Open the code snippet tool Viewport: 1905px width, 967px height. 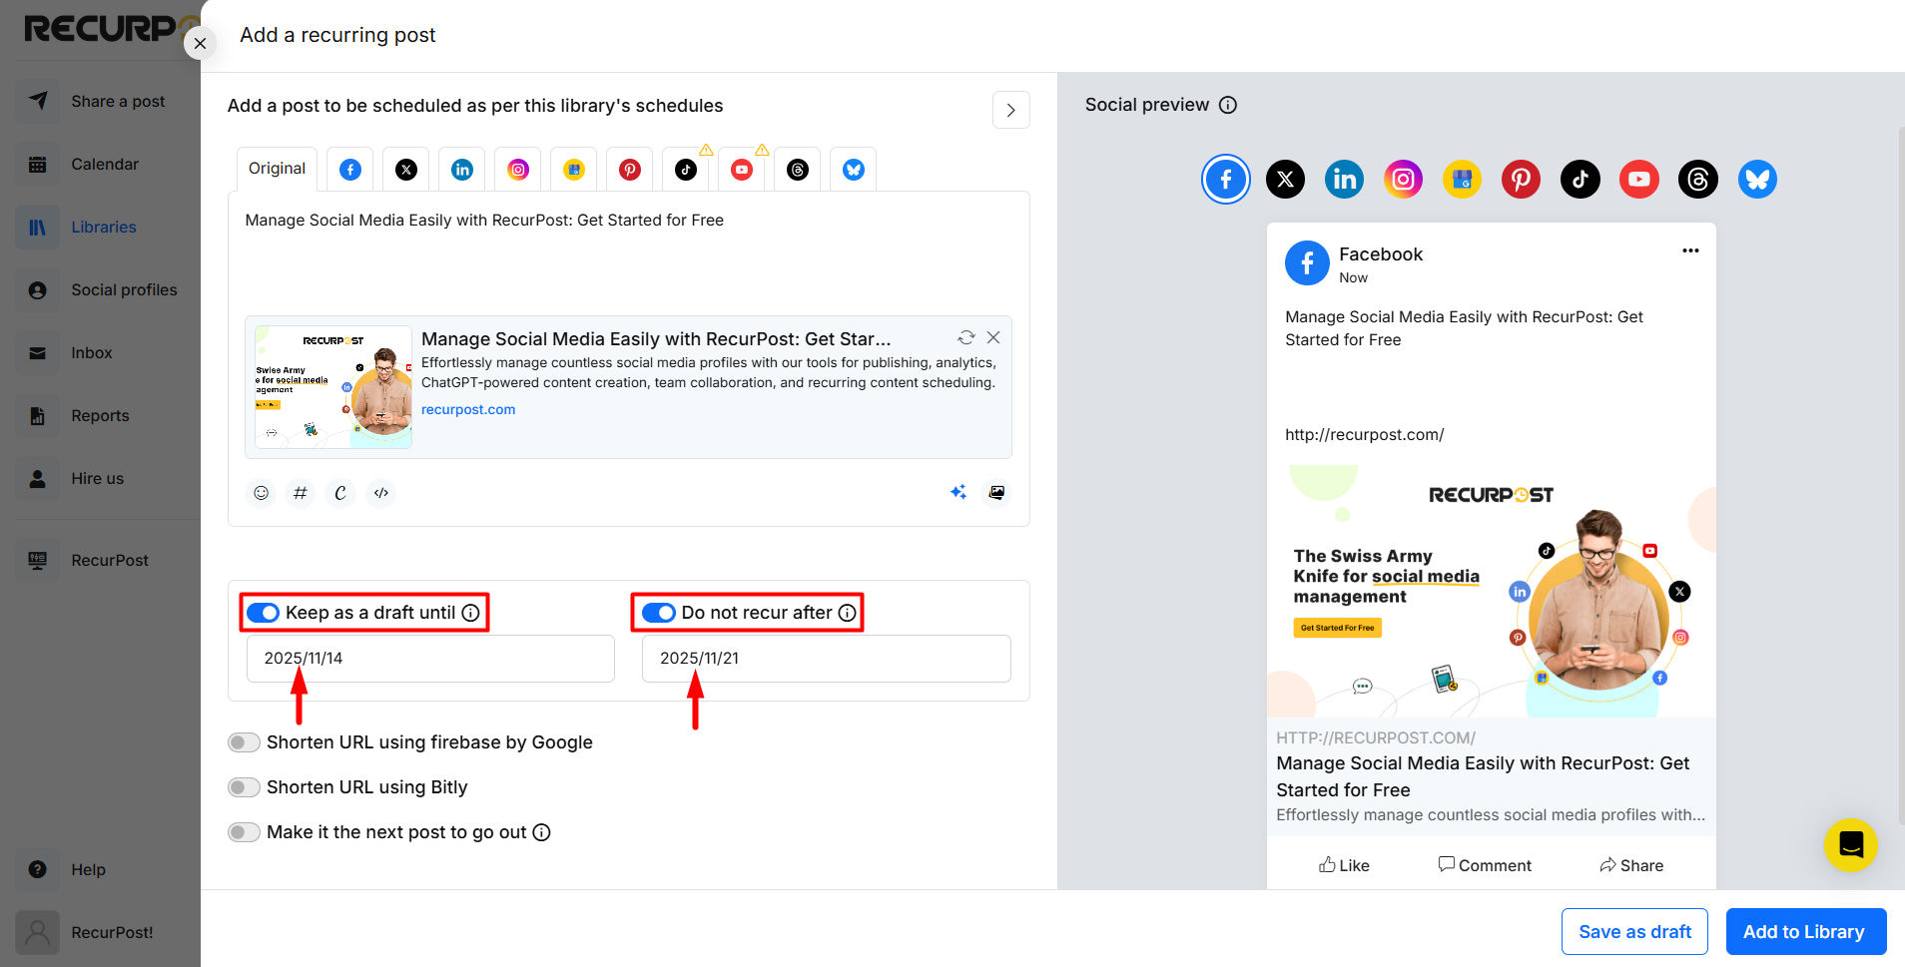tap(381, 493)
